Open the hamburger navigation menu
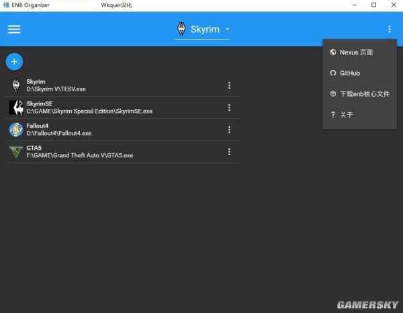 pyautogui.click(x=14, y=30)
